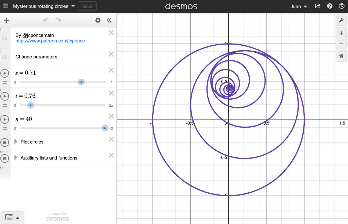Toggle Auxiliary lists and functions folder visibility
Viewport: 348px width, 224px height.
(5, 158)
